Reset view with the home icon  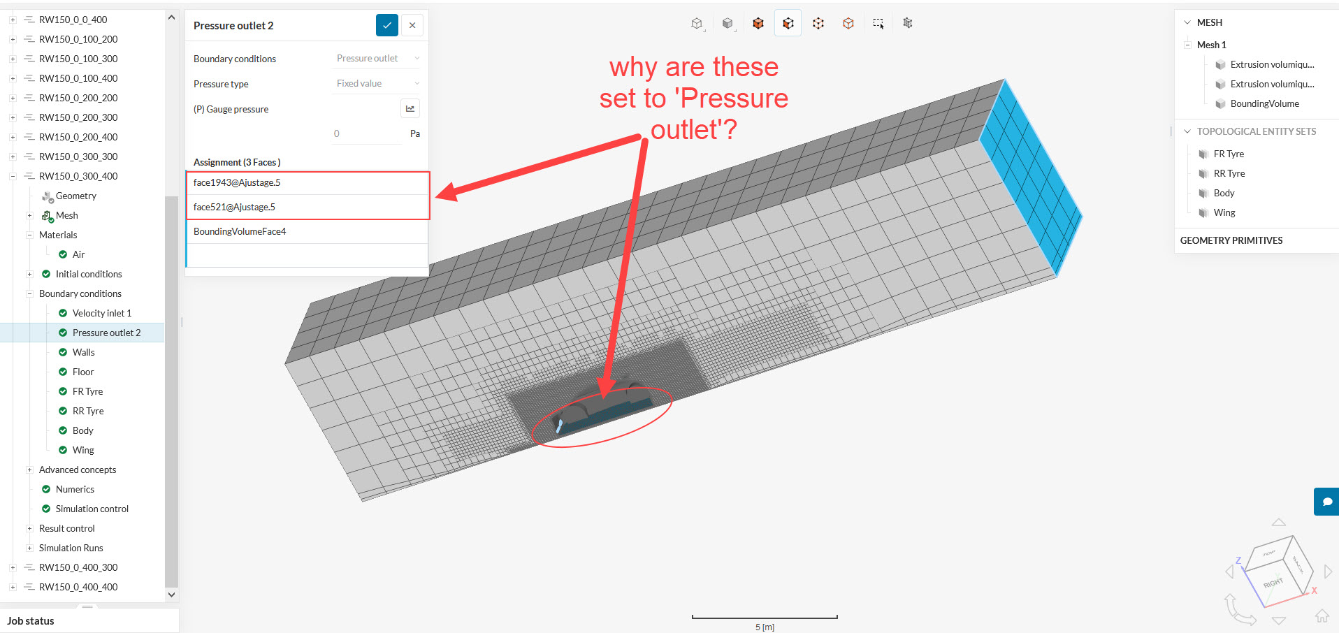(x=1322, y=616)
